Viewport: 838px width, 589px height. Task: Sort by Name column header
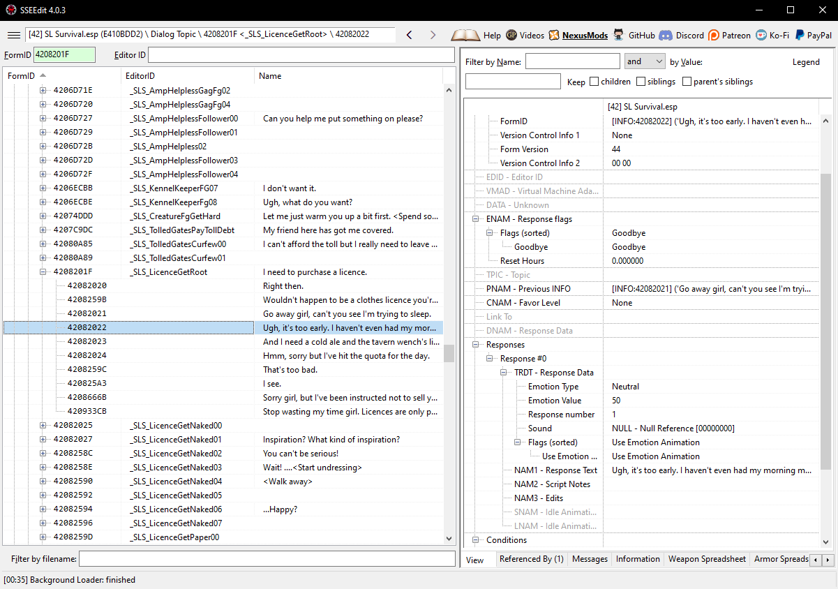pos(348,75)
